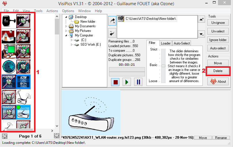233x147 pixels.
Task: Click the Delete button under Actions
Action: click(218, 71)
